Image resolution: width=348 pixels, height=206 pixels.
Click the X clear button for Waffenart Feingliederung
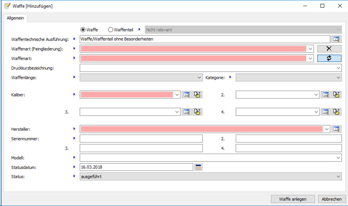pos(329,49)
